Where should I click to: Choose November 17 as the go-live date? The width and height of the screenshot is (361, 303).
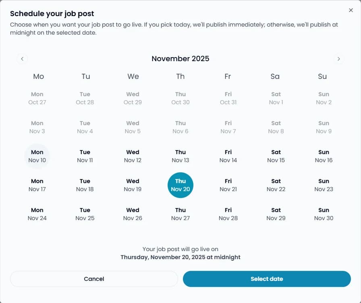37,185
